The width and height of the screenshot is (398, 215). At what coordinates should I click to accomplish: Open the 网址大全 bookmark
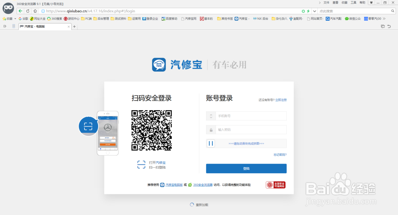coord(37,19)
